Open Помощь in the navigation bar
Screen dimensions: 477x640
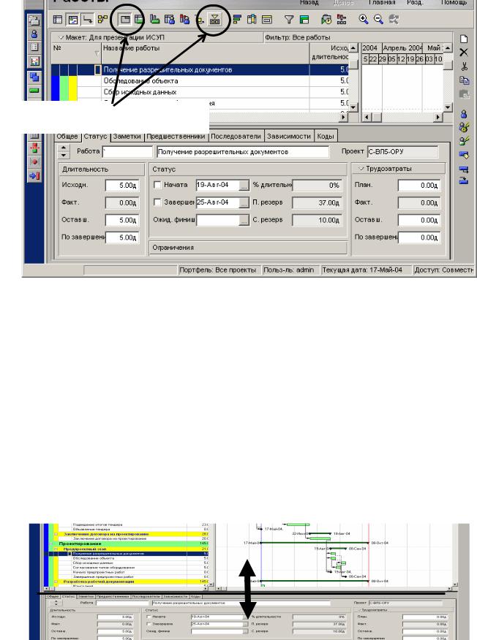454,2
